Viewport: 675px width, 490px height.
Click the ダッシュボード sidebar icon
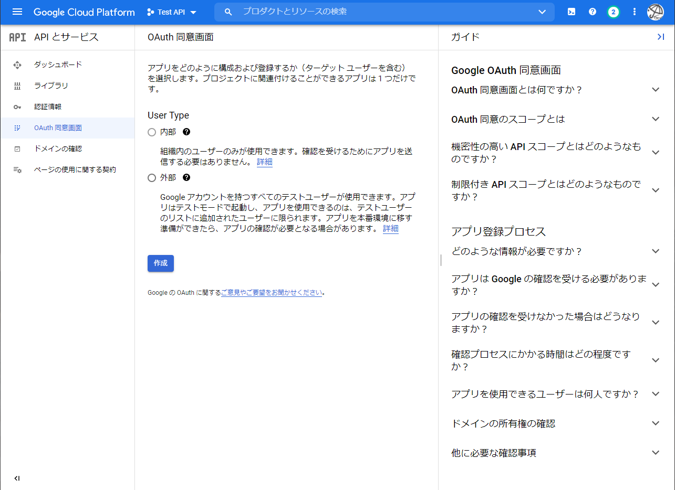pyautogui.click(x=17, y=65)
